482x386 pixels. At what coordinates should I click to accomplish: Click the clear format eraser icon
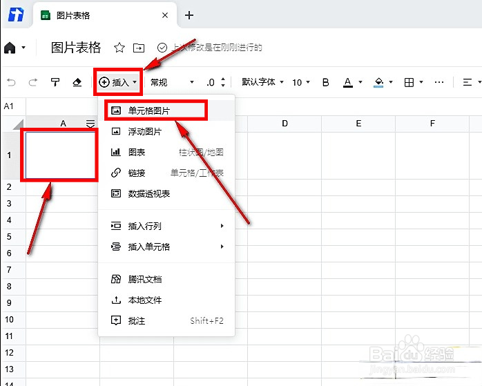point(77,82)
